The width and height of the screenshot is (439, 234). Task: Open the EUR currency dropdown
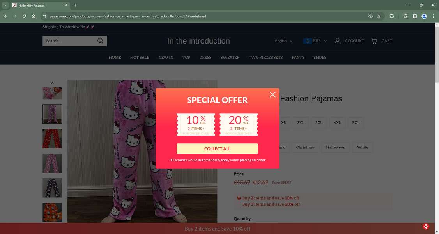coord(315,41)
